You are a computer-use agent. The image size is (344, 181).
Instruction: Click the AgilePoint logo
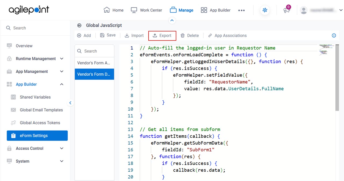tap(29, 10)
